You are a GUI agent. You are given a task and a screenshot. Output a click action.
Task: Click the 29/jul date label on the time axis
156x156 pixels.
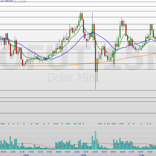pyautogui.click(x=26, y=155)
